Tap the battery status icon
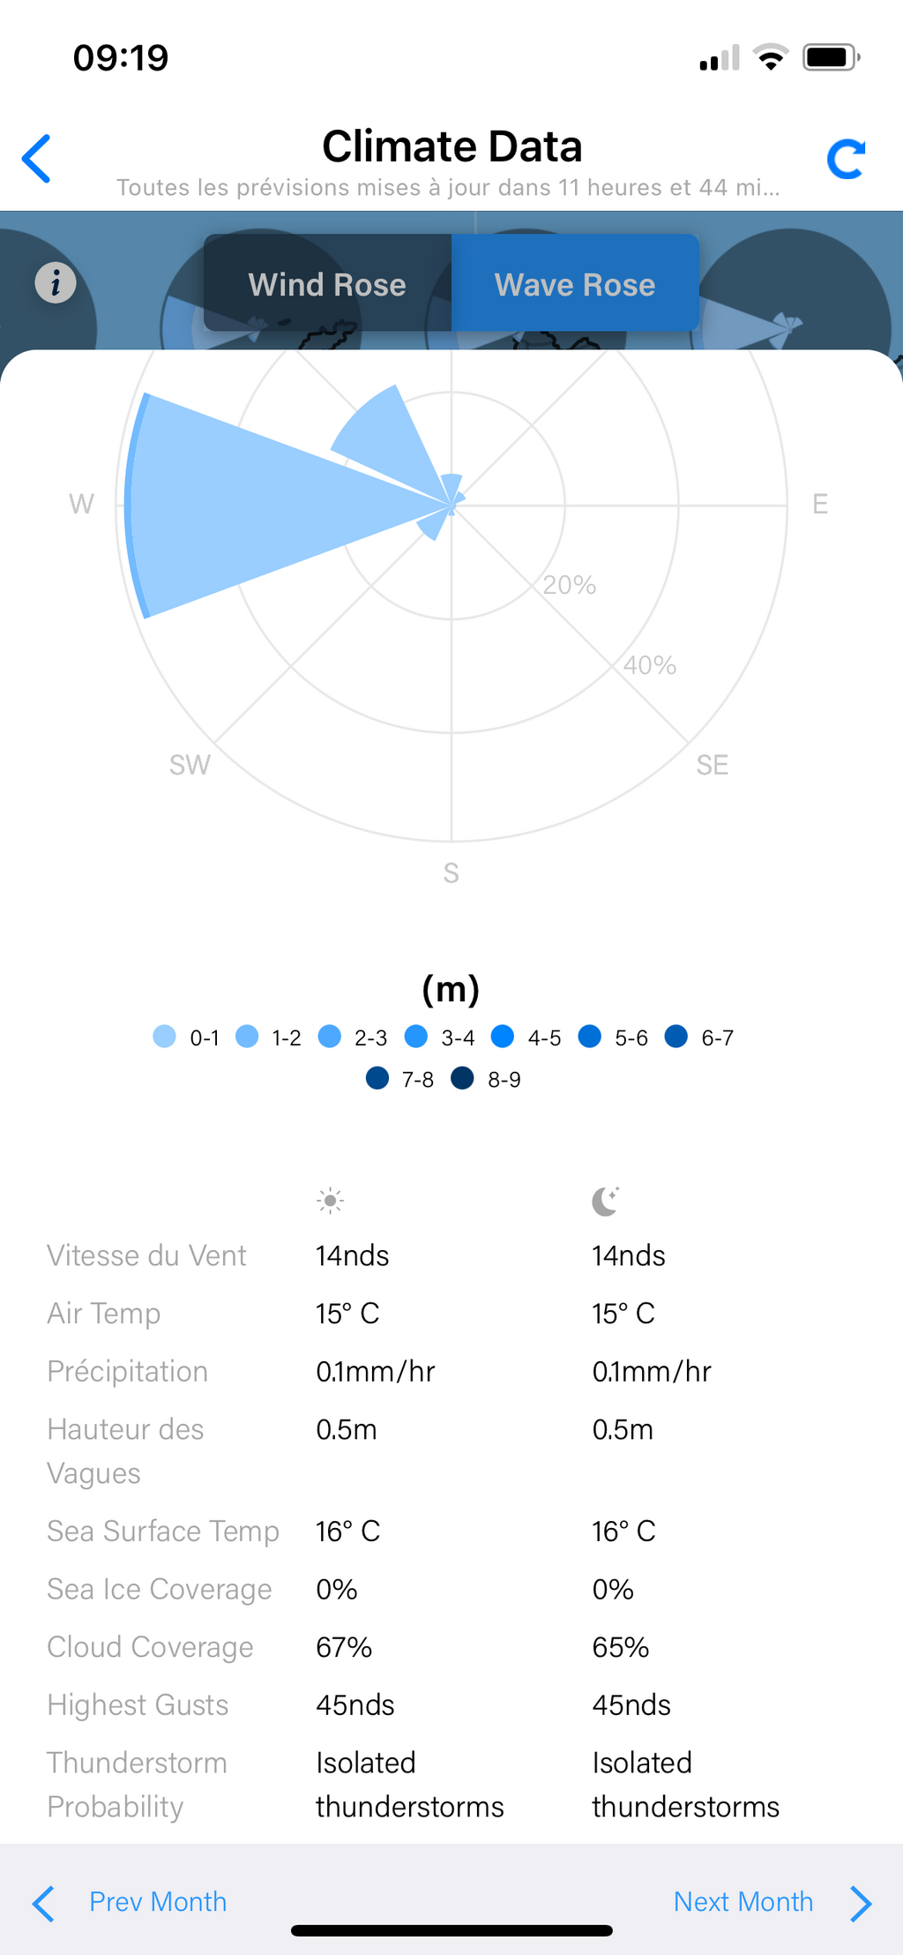The width and height of the screenshot is (903, 1955). click(831, 58)
